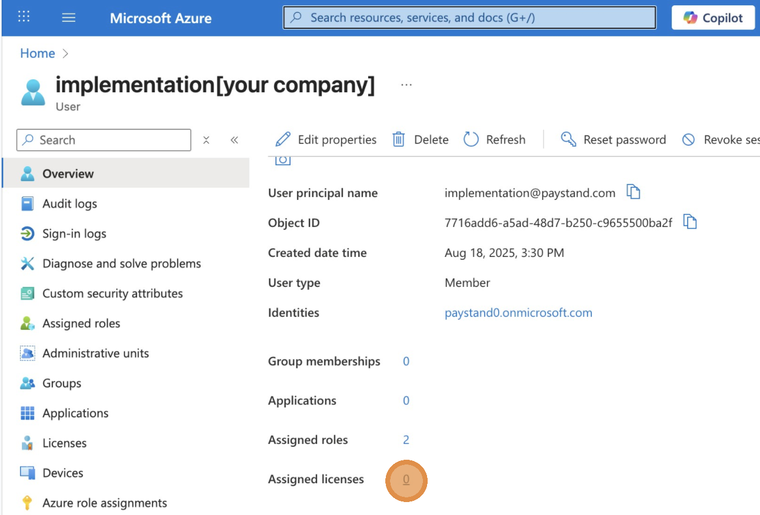Screen dimensions: 760x515
Task: Copy the Object ID
Action: click(x=690, y=222)
